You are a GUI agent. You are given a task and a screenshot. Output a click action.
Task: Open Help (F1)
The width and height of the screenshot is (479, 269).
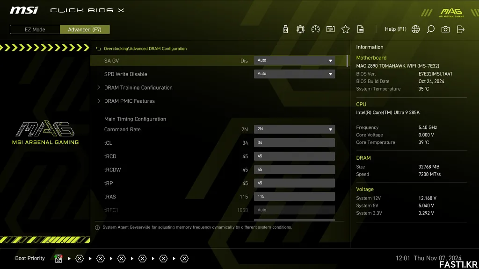click(x=395, y=29)
